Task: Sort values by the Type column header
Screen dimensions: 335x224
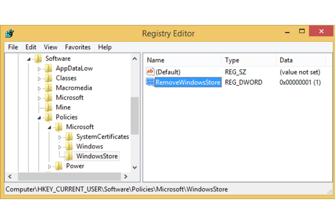Action: tap(249, 60)
